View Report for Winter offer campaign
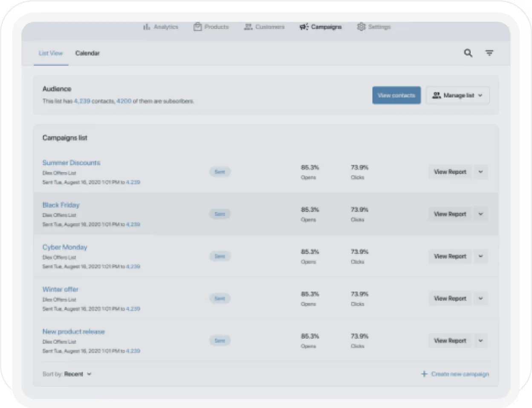 click(450, 298)
